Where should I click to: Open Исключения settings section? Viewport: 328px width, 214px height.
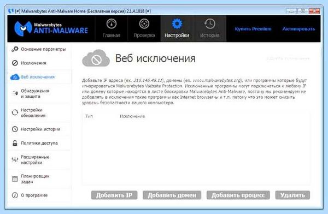coord(39,63)
